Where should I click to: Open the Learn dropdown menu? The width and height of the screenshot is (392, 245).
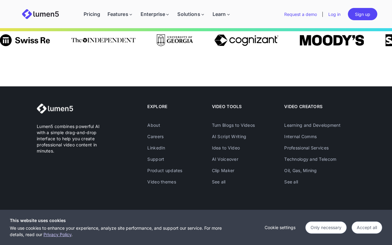coord(221,14)
